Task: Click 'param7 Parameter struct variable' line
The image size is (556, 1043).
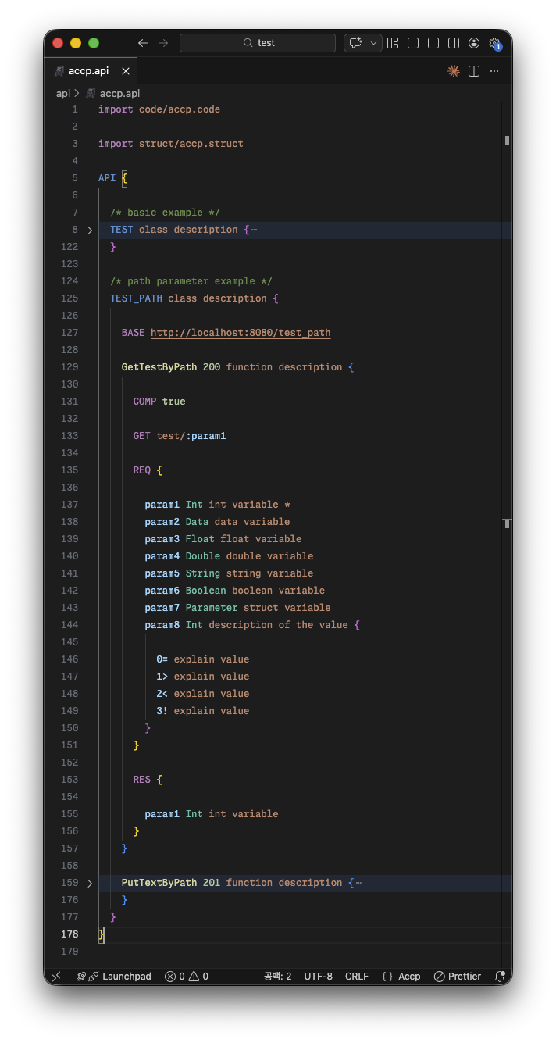Action: [238, 608]
